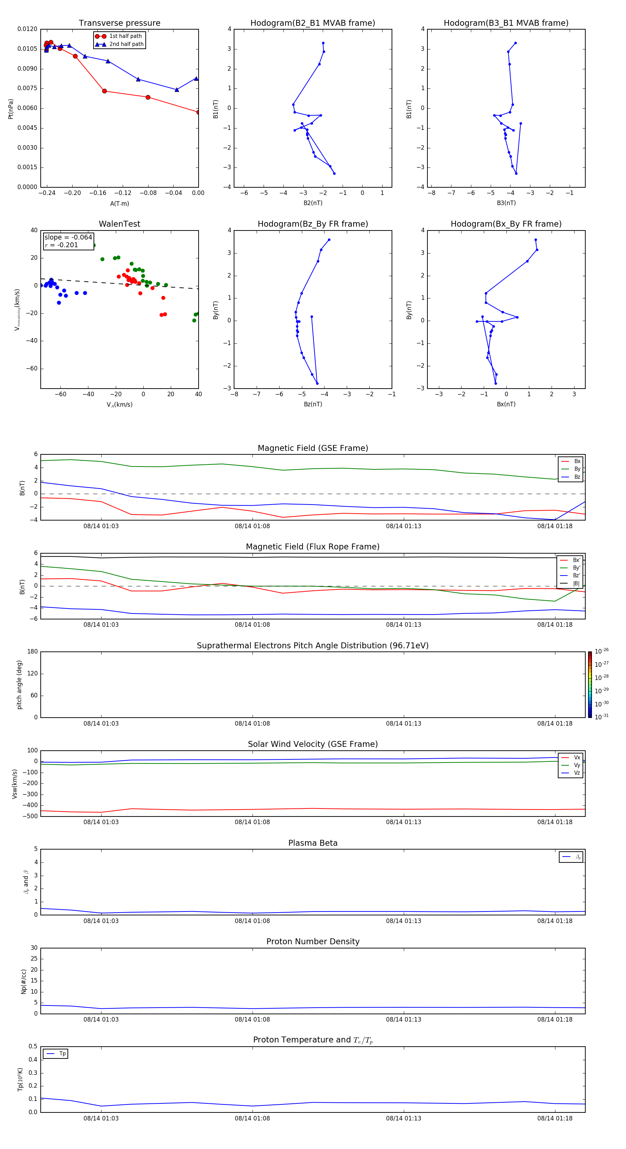
Task: Click the 'Pt(nPa)' y-axis label
Action: click(x=11, y=109)
